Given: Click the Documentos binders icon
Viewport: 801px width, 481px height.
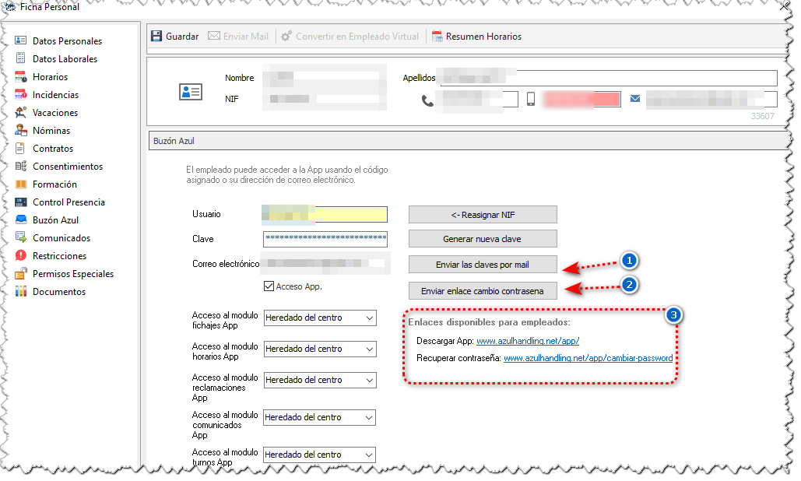Looking at the screenshot, I should pyautogui.click(x=21, y=291).
